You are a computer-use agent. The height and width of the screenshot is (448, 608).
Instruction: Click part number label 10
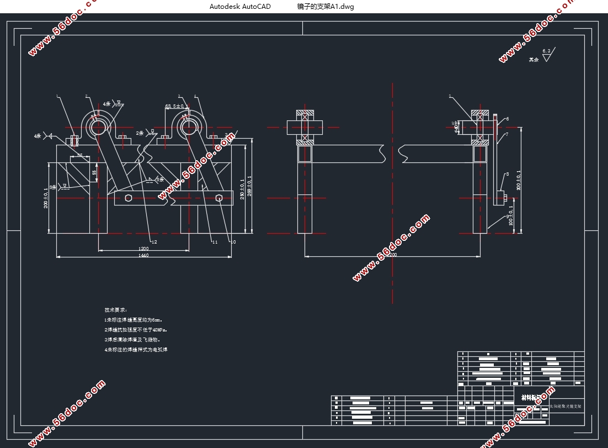tap(233, 242)
